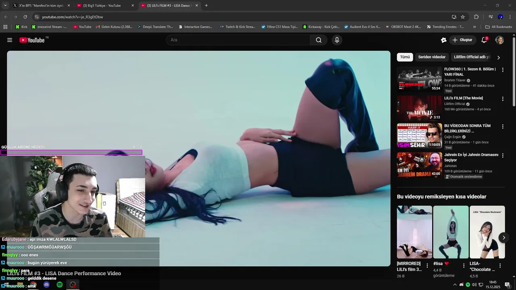Image resolution: width=516 pixels, height=290 pixels.
Task: View site information in the address bar
Action: click(37, 17)
